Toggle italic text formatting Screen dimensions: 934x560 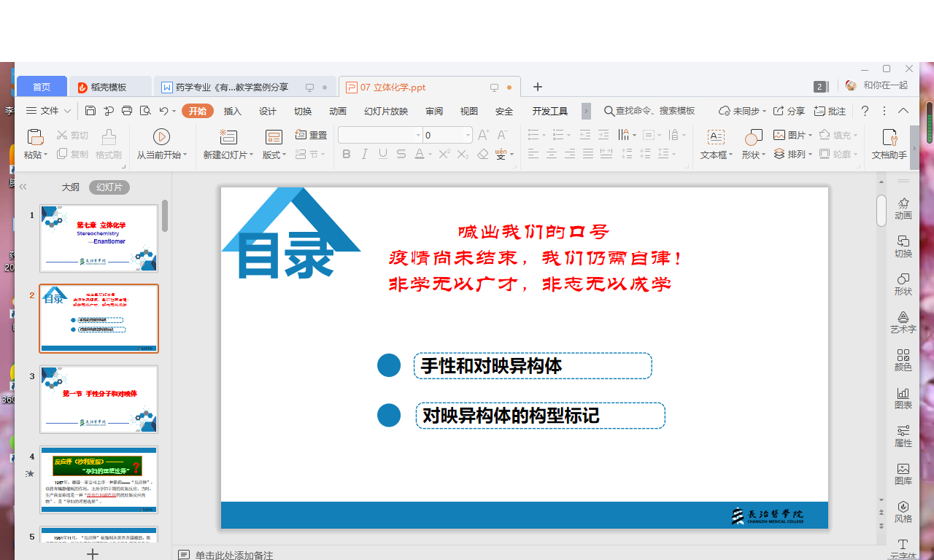(365, 154)
